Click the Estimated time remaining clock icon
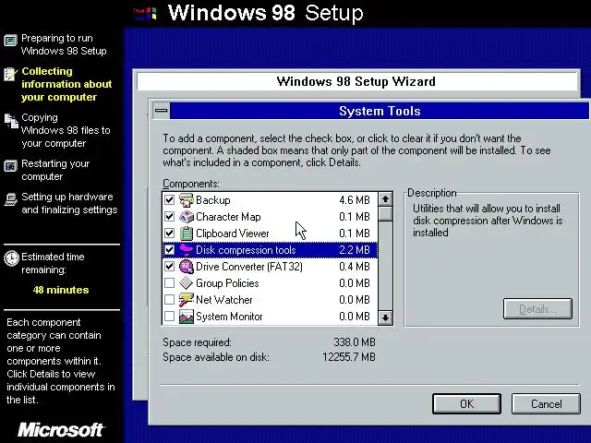 11,258
